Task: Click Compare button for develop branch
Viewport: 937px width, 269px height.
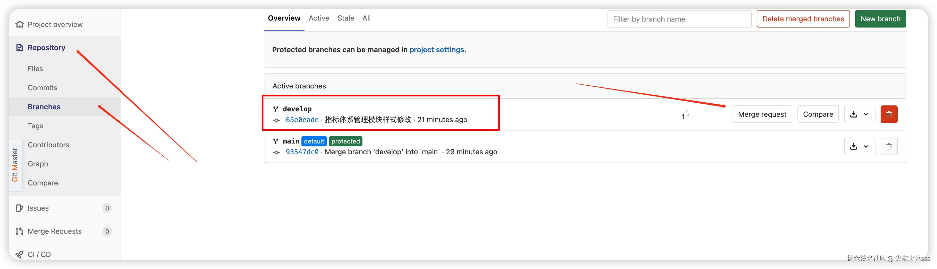Action: click(818, 114)
